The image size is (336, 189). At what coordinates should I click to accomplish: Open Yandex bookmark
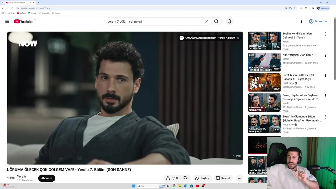(x=56, y=13)
